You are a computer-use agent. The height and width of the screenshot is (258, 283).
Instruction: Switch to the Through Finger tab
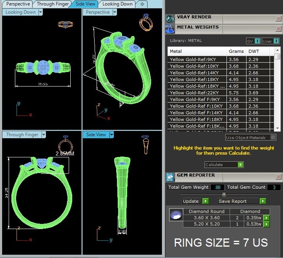[x=53, y=4]
